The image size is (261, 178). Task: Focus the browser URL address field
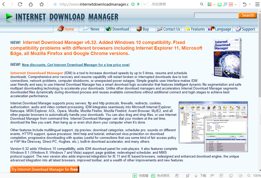(94, 4)
